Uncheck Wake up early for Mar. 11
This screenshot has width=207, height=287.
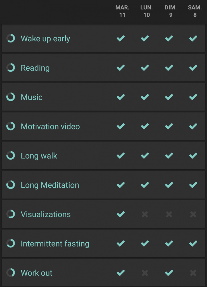[x=121, y=38]
